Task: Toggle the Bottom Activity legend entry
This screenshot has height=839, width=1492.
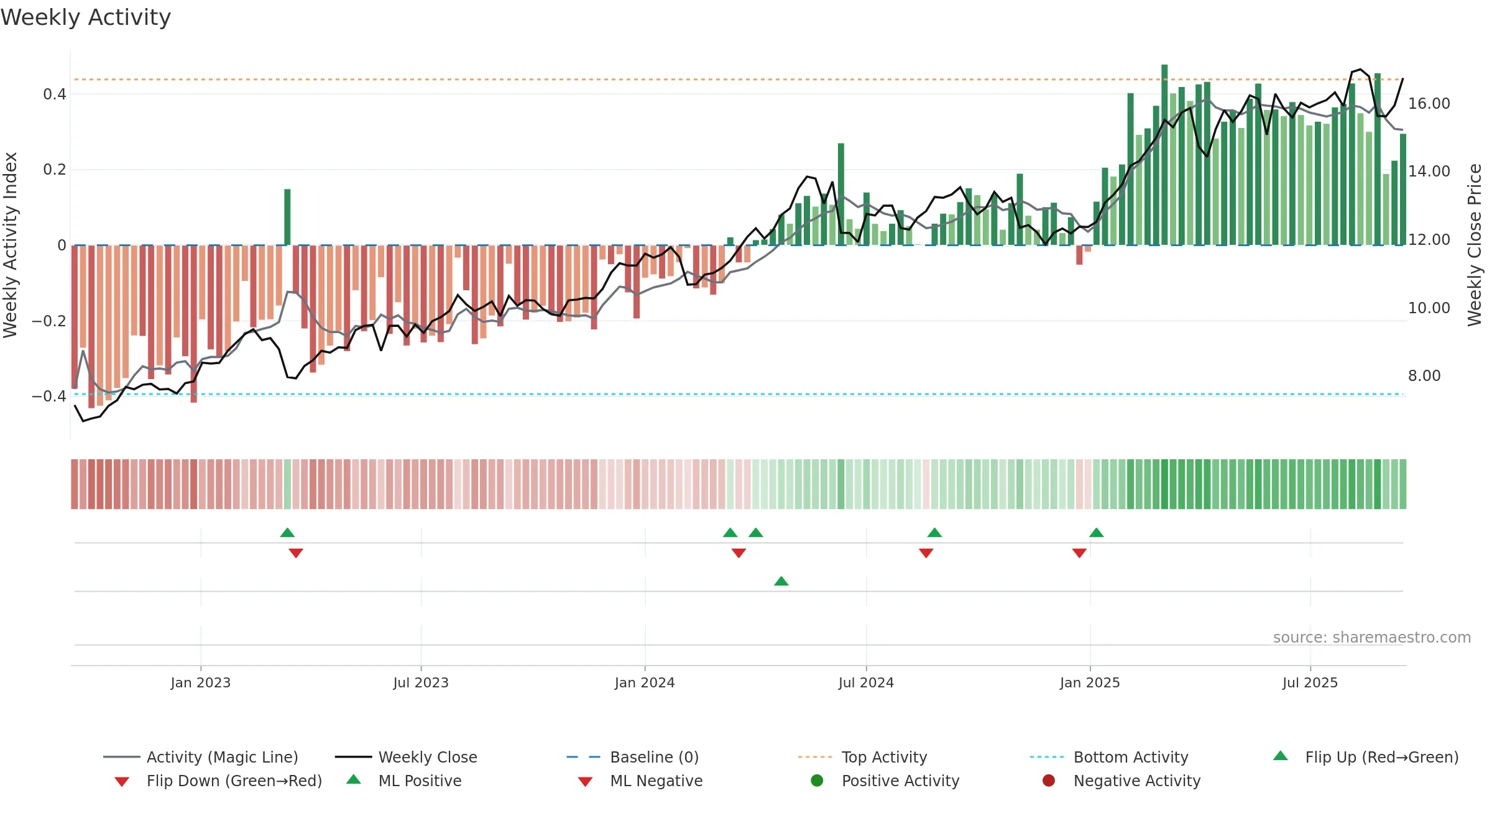Action: tap(1109, 757)
